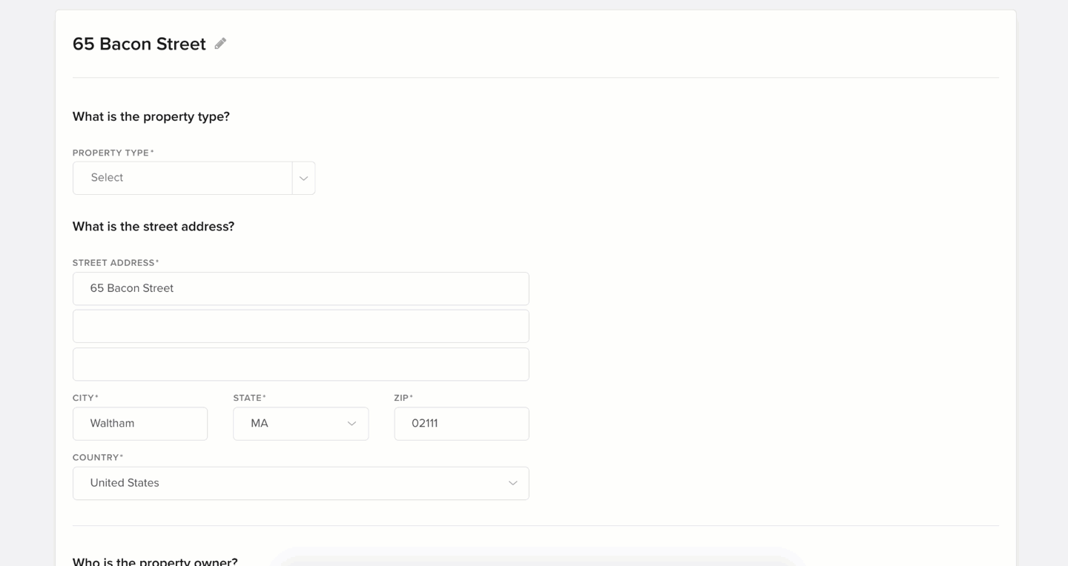
Task: Click the City field containing Waltham
Action: 140,424
